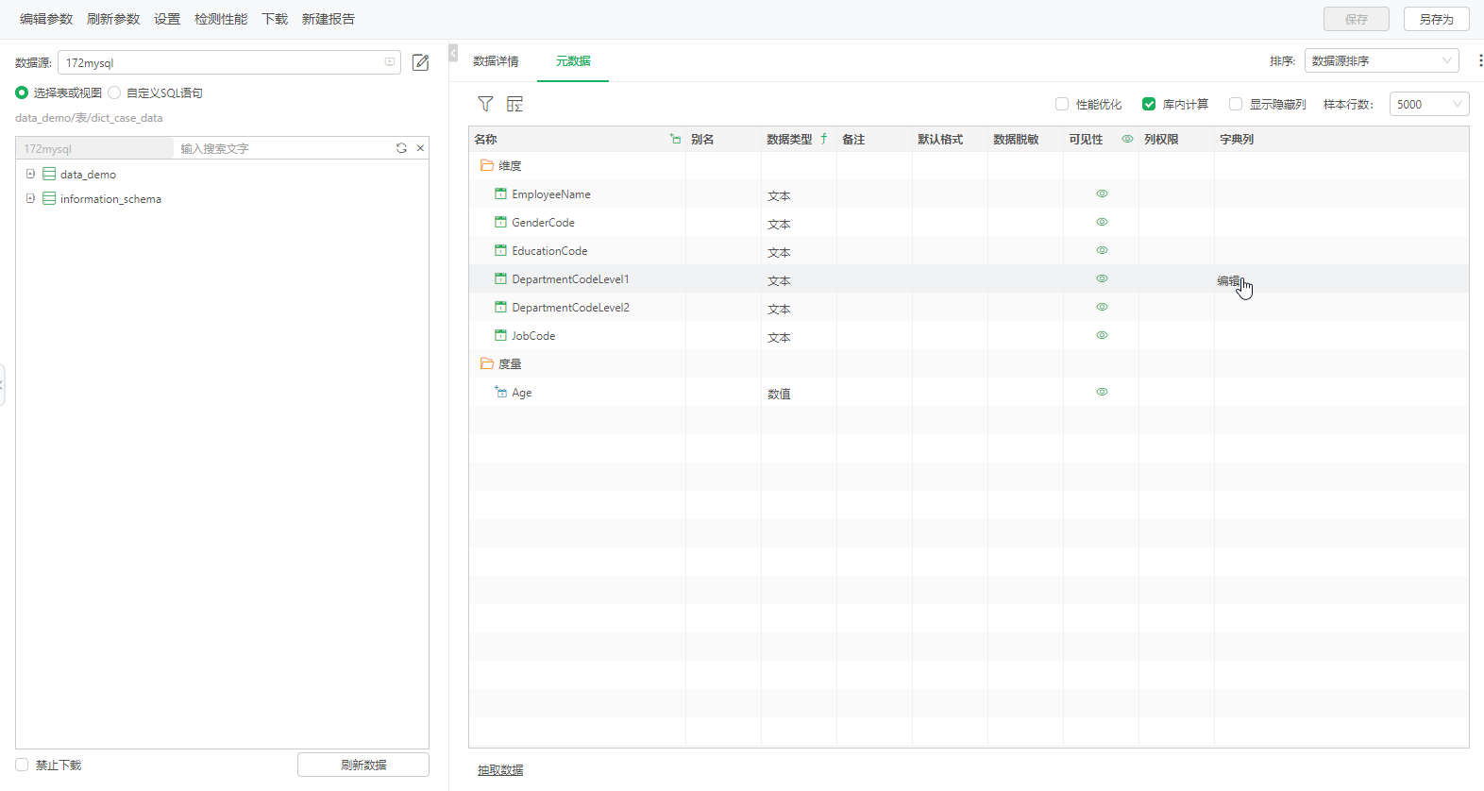The width and height of the screenshot is (1484, 791).
Task: Click the edit data source pencil icon
Action: (x=421, y=62)
